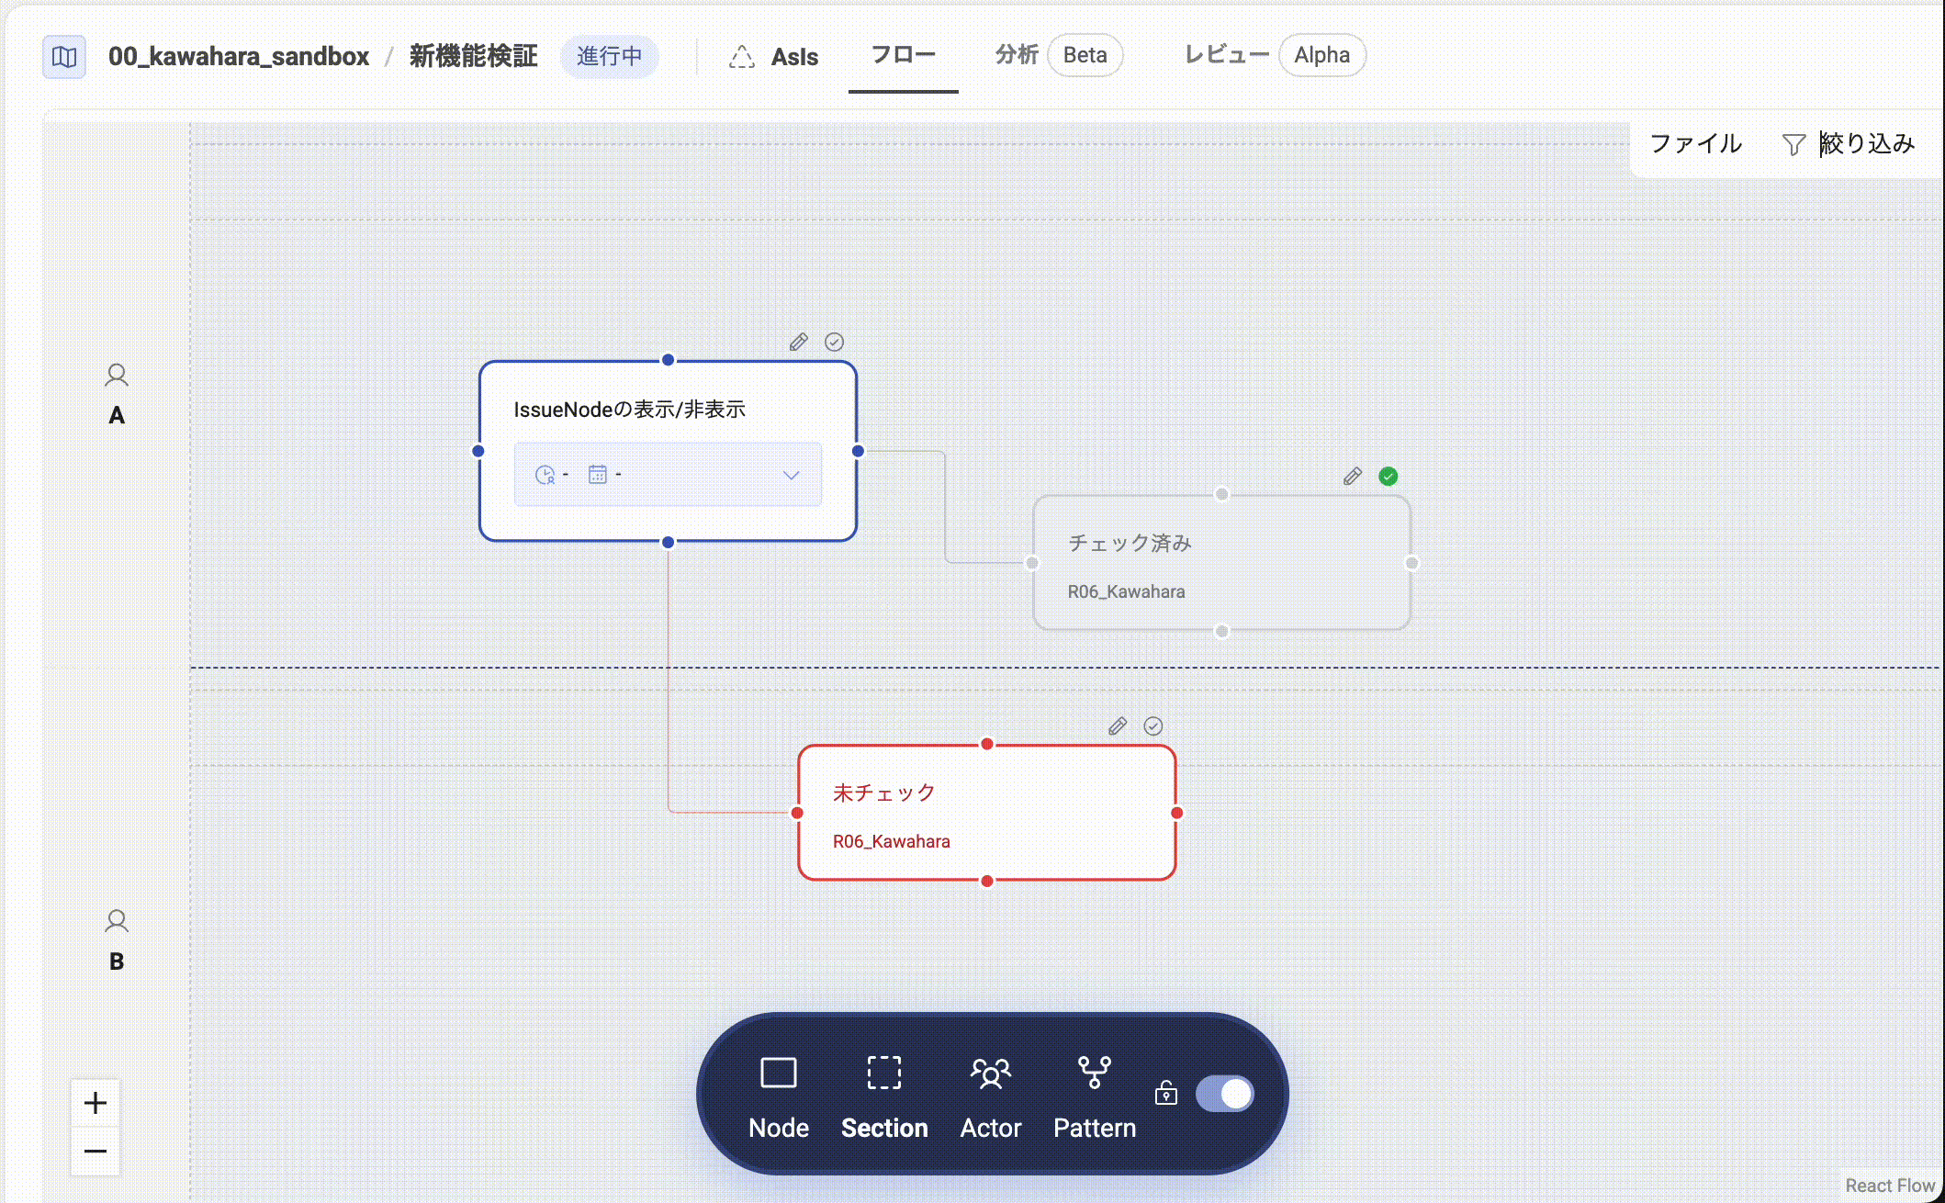Click the dashed triangle AsIs icon
Viewport: 1945px width, 1203px height.
(x=742, y=57)
